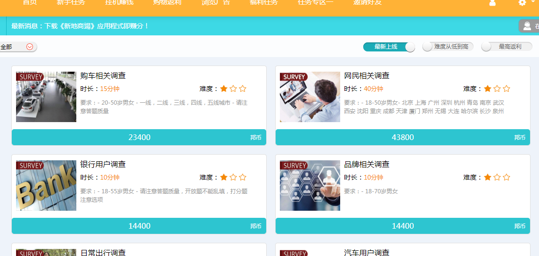Toggle the 最新上线 sort switch

[389, 47]
